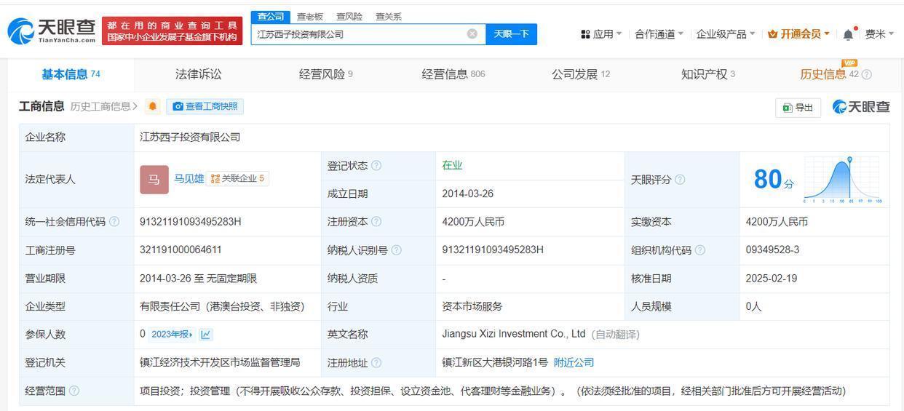Click the help icon beside 统一社会信用代码
This screenshot has height=411, width=904.
pyautogui.click(x=114, y=222)
